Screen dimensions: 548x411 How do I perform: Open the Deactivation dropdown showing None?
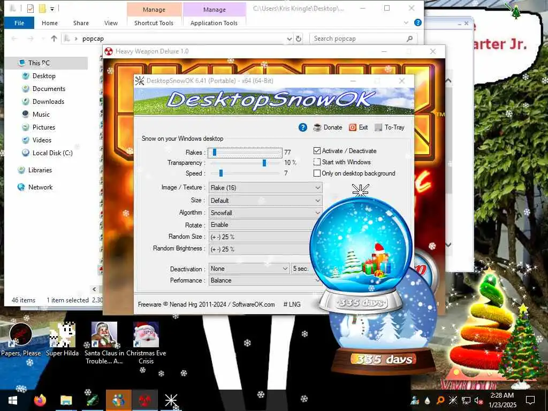click(249, 269)
